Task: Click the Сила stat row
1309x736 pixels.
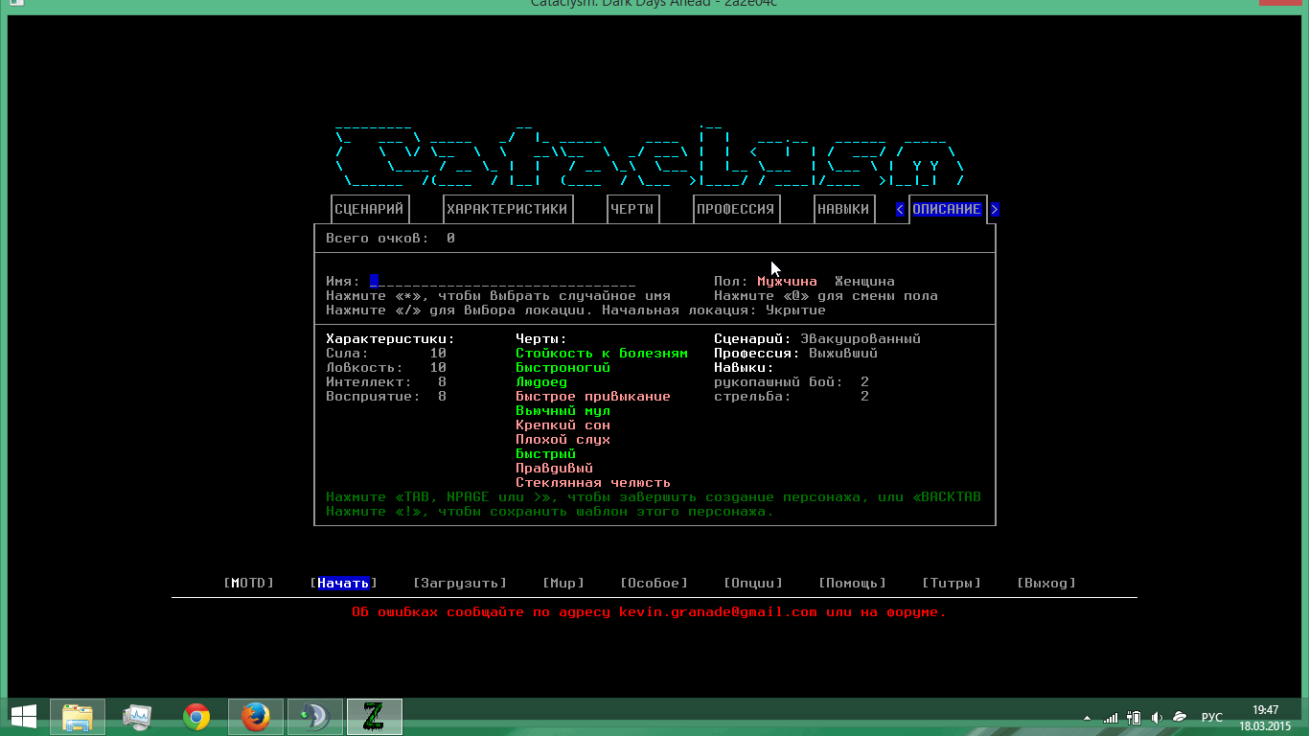Action: 386,354
